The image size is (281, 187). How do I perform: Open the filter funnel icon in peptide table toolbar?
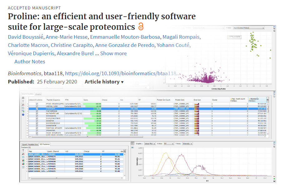pyautogui.click(x=23, y=101)
